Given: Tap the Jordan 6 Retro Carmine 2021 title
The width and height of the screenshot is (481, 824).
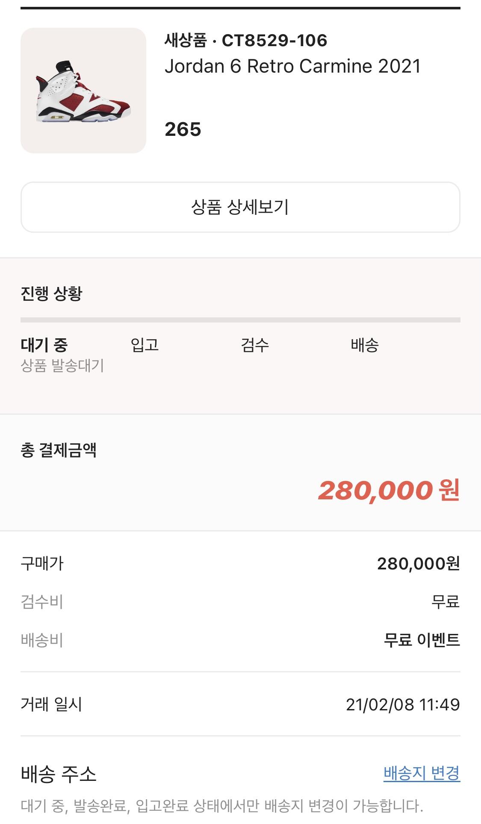Looking at the screenshot, I should click(x=293, y=66).
